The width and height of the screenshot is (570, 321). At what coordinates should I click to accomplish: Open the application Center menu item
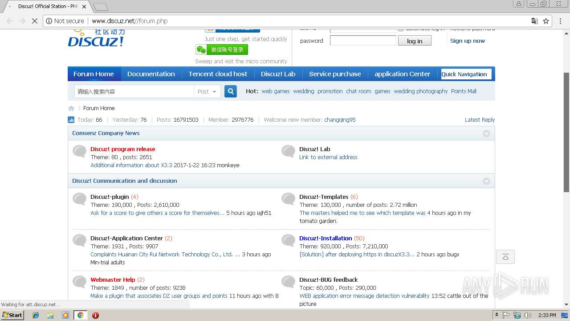click(x=402, y=74)
